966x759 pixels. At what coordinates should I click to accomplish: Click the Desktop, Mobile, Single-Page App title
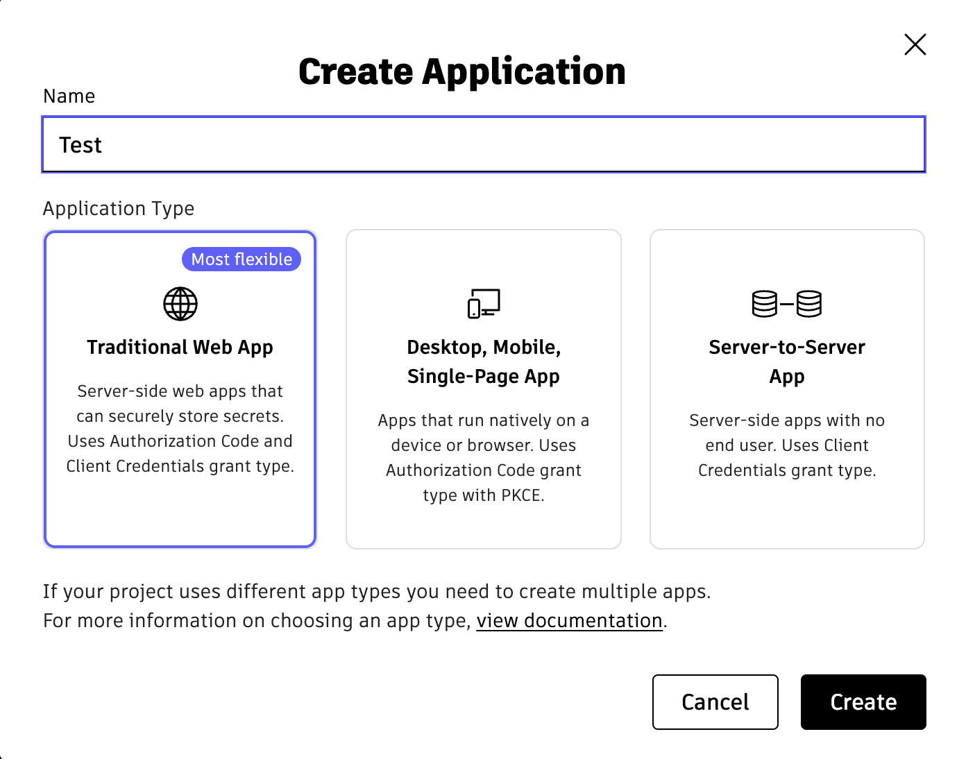point(484,361)
